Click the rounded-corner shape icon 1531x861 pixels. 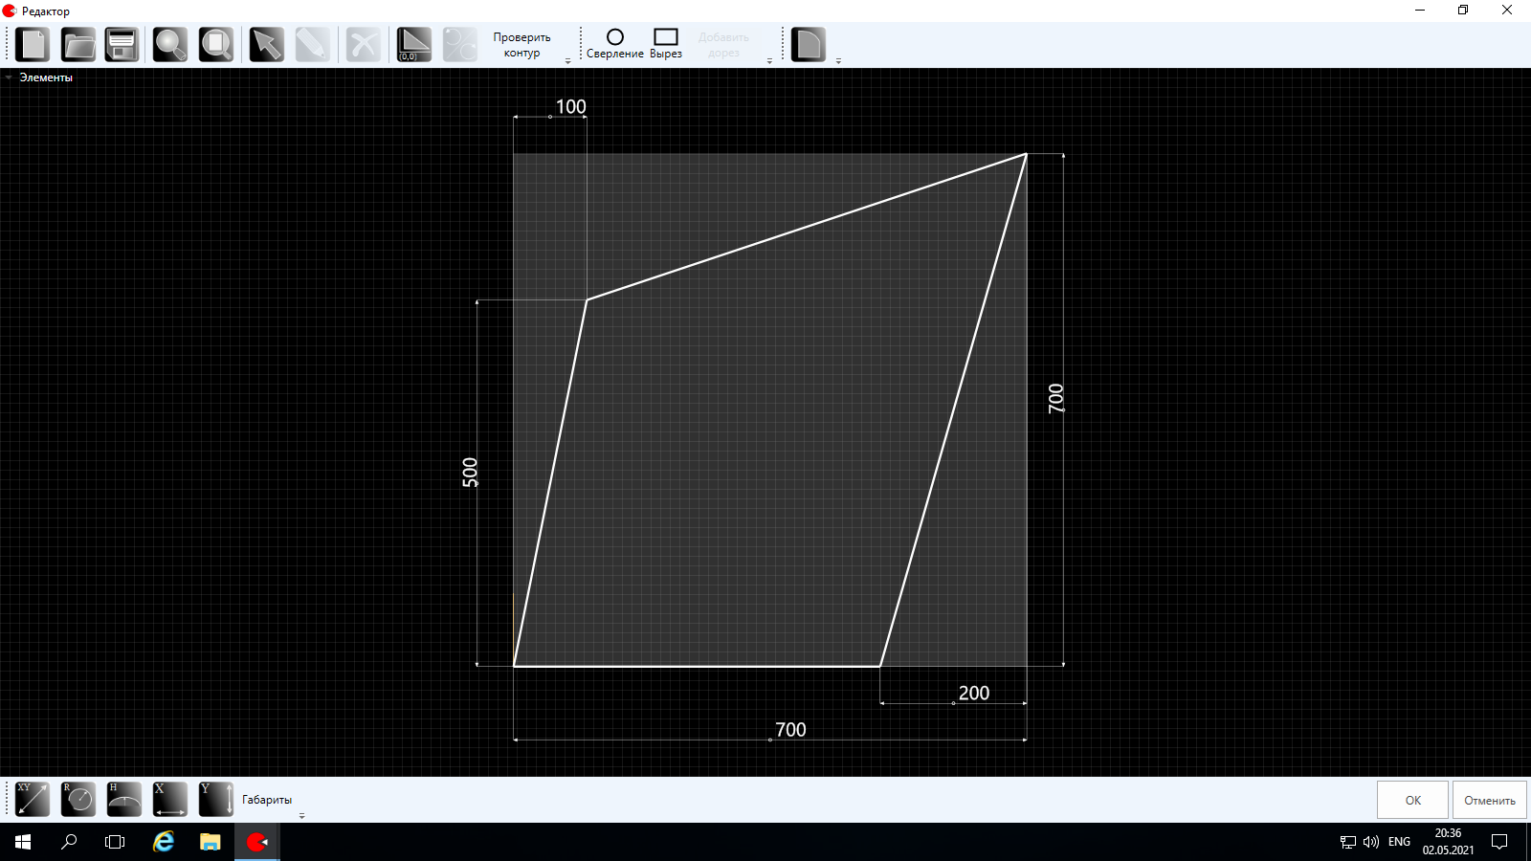808,45
